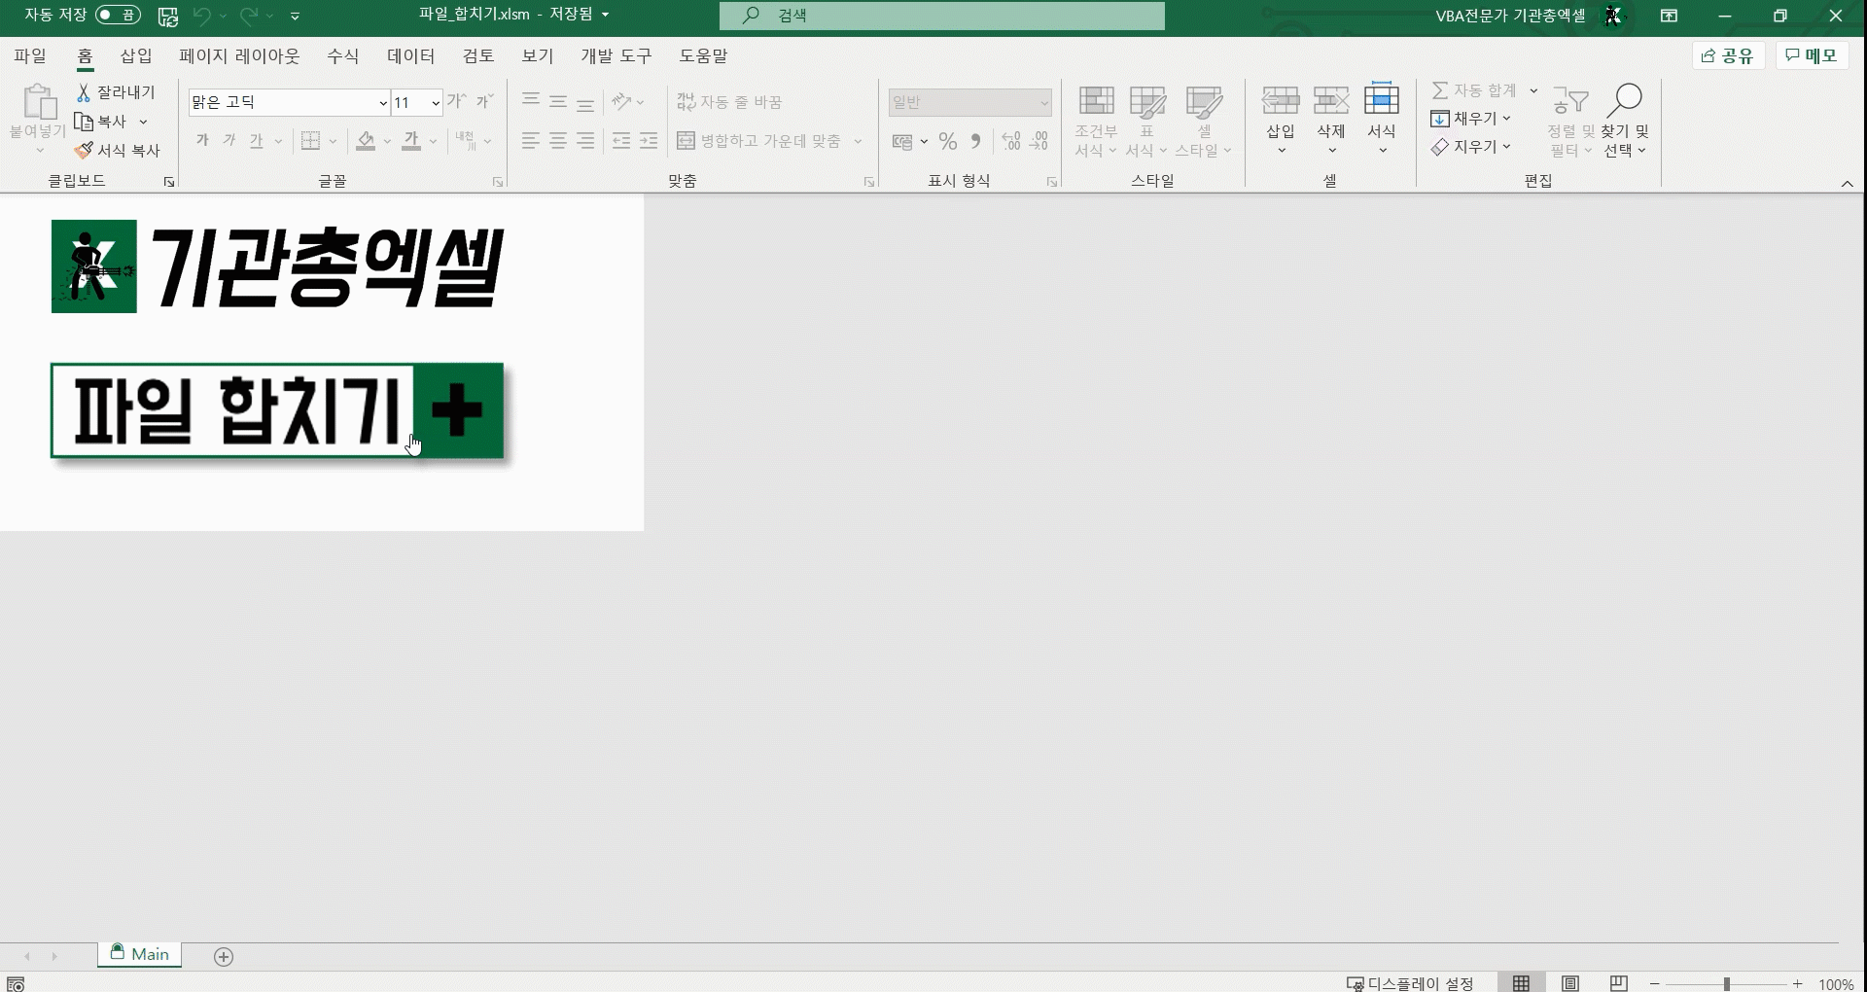This screenshot has width=1867, height=992.
Task: Click the Find and Select magnifier icon
Action: pos(1625,101)
